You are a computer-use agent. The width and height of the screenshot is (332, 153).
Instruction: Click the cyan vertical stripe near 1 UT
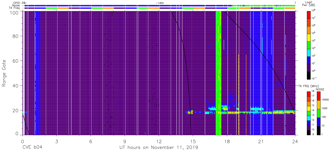(35, 73)
